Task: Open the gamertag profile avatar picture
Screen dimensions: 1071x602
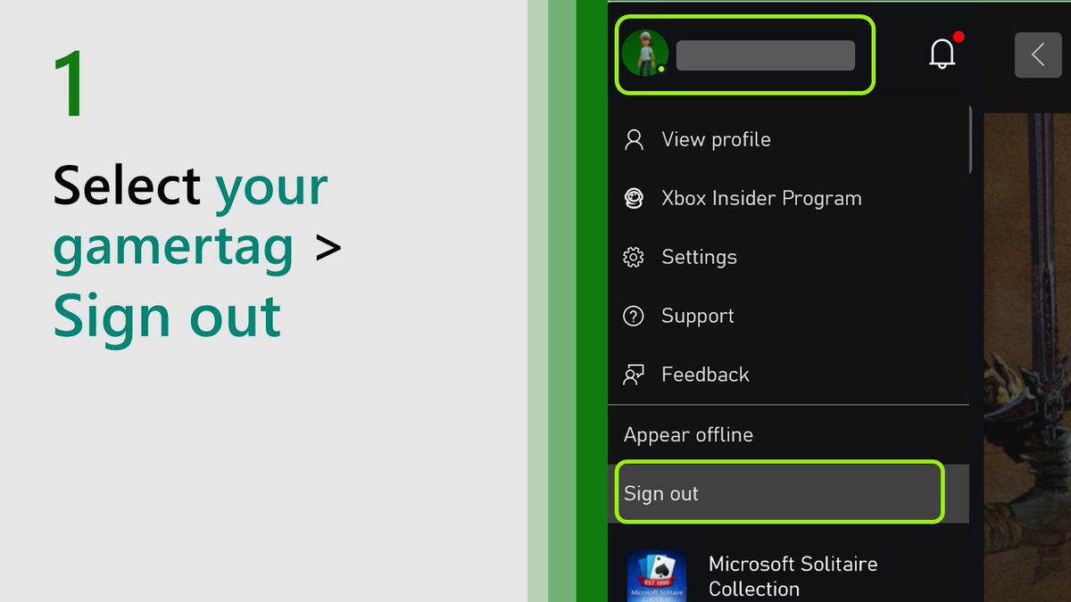Action: pyautogui.click(x=645, y=54)
